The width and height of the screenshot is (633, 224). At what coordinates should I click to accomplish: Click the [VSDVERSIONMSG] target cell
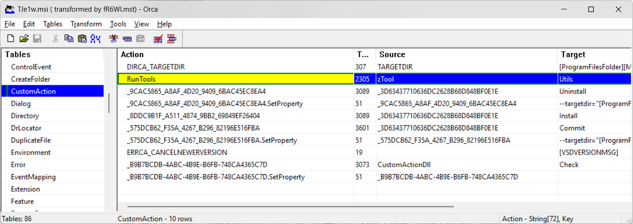coord(595,152)
